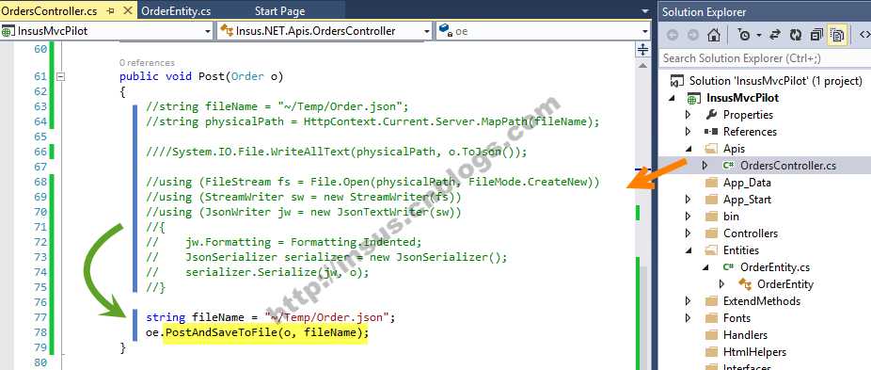Image resolution: width=871 pixels, height=370 pixels.
Task: Click the editor split-window handle icon
Action: pyautogui.click(x=642, y=50)
